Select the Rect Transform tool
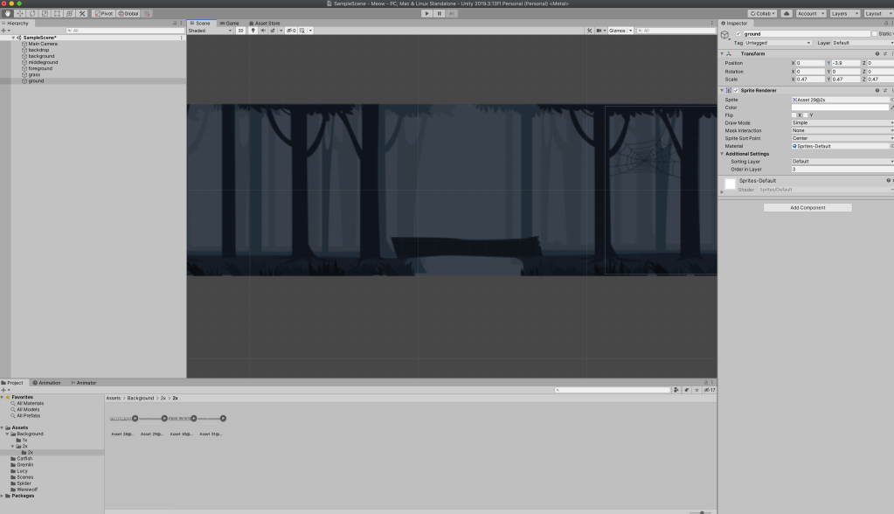This screenshot has height=514, width=894. (57, 14)
